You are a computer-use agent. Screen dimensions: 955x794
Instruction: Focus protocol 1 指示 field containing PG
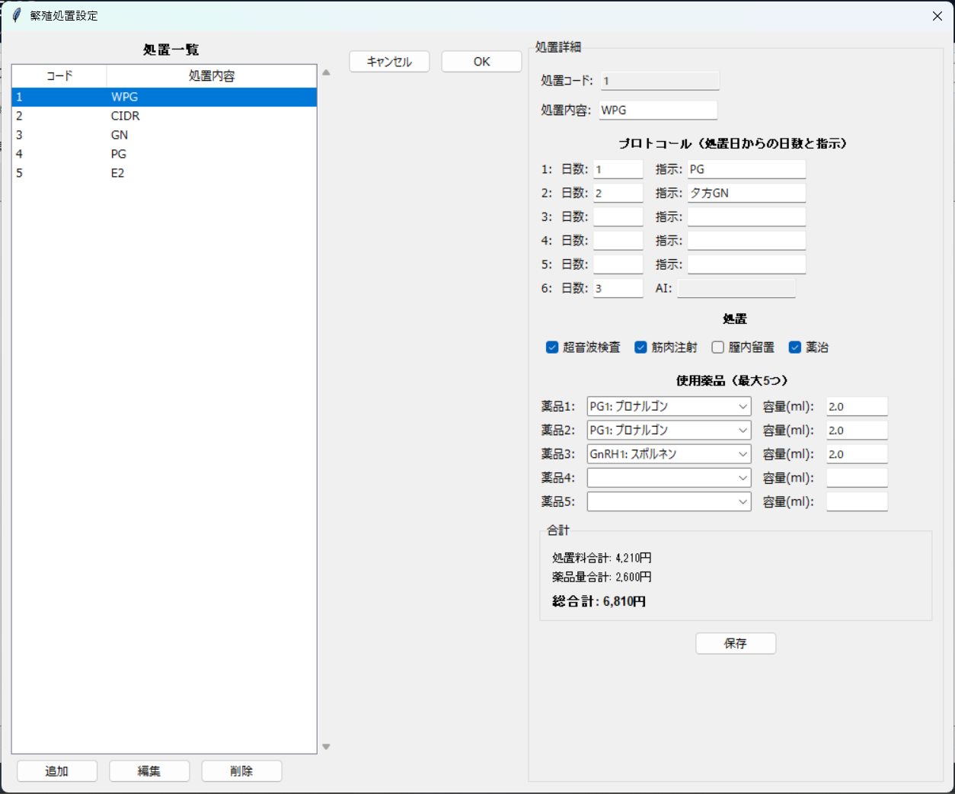click(746, 169)
